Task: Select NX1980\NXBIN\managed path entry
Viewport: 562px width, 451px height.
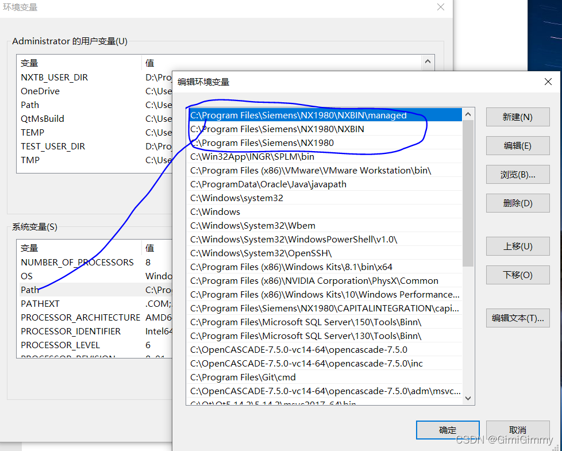Action: 325,115
